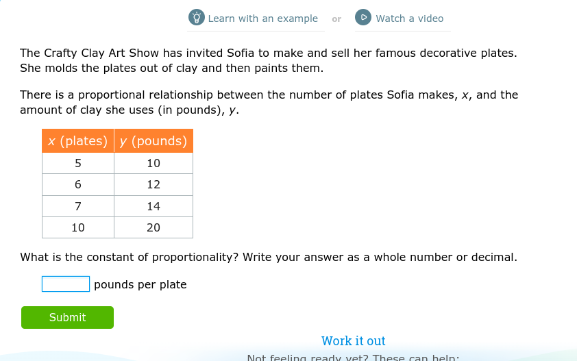Viewport: 577px width, 361px height.
Task: Click the table cell showing 12 pounds
Action: point(154,184)
